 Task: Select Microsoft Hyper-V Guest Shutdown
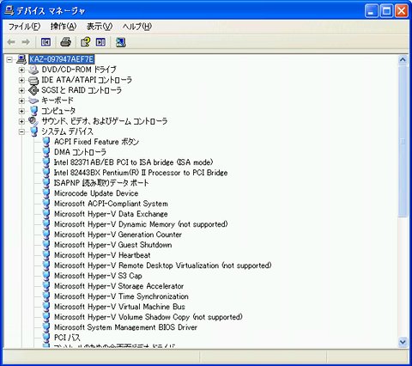(113, 245)
